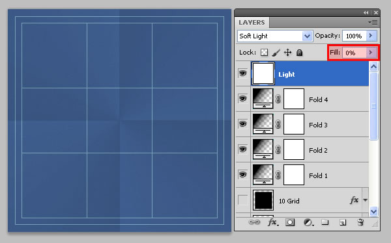This screenshot has width=391, height=243.
Task: Click fx badge on 10 Grid layer
Action: pos(354,200)
